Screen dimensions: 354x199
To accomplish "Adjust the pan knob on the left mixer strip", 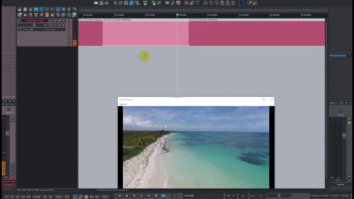I will 9,109.
